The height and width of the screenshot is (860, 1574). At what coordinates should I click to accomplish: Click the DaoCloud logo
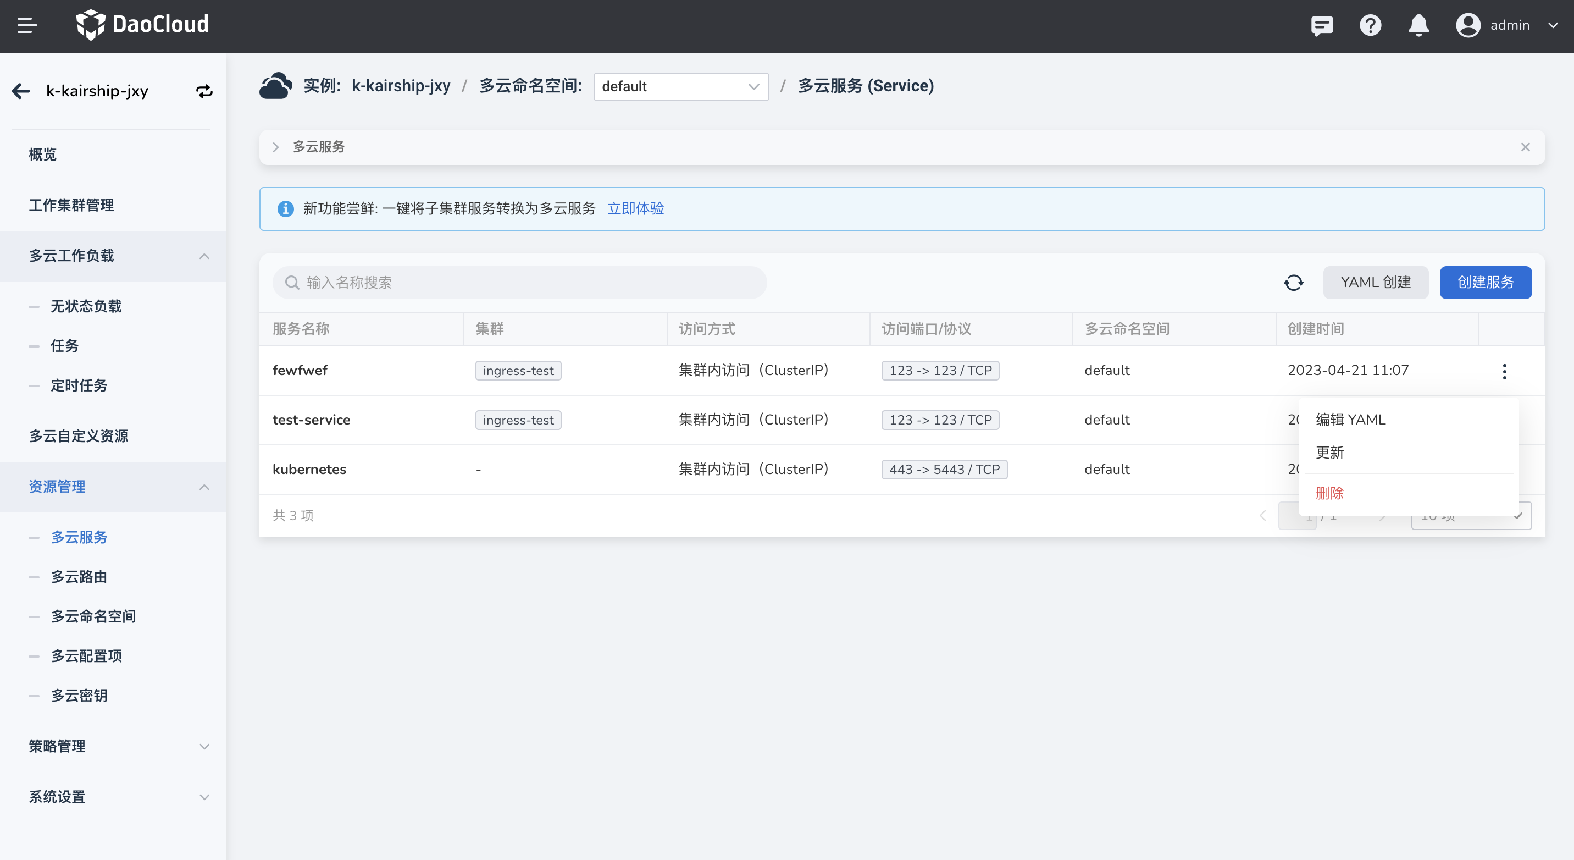point(142,25)
